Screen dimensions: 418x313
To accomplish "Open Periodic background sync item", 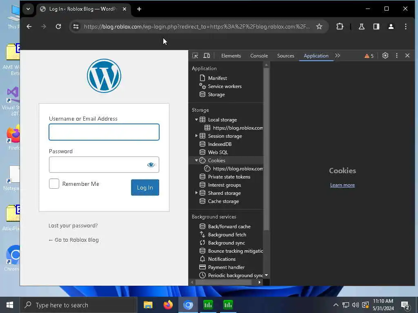I will click(236, 276).
